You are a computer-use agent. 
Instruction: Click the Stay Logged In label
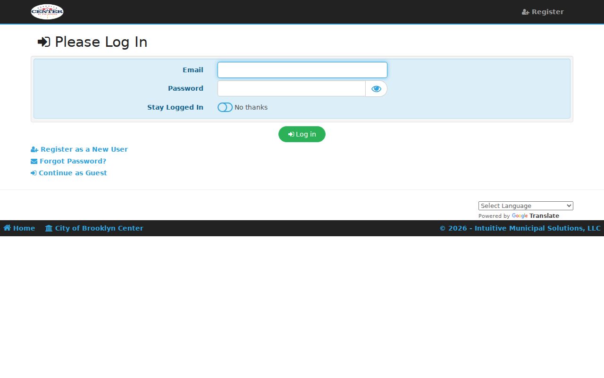[175, 107]
